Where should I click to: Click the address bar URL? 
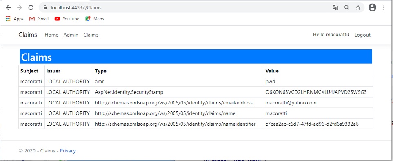pyautogui.click(x=76, y=7)
